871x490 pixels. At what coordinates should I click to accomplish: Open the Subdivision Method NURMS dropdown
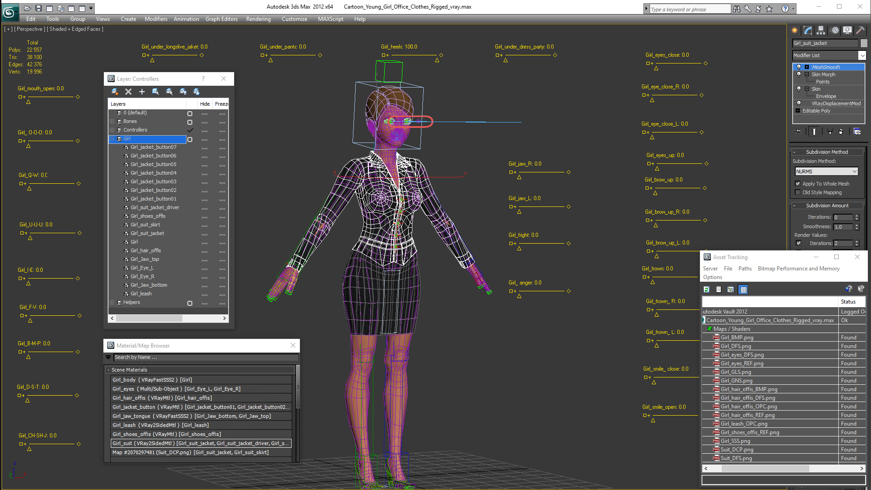click(827, 171)
